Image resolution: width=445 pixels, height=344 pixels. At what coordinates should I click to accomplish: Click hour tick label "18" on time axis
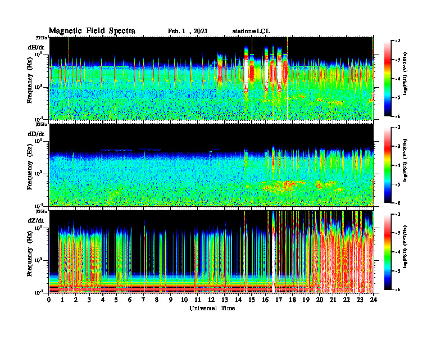pos(292,300)
